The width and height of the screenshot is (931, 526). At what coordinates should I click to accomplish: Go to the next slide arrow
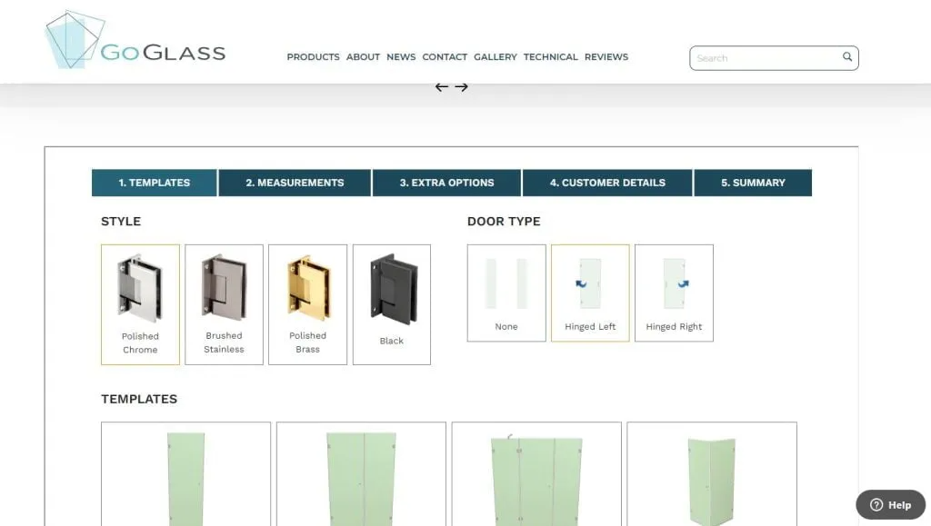[x=461, y=87]
